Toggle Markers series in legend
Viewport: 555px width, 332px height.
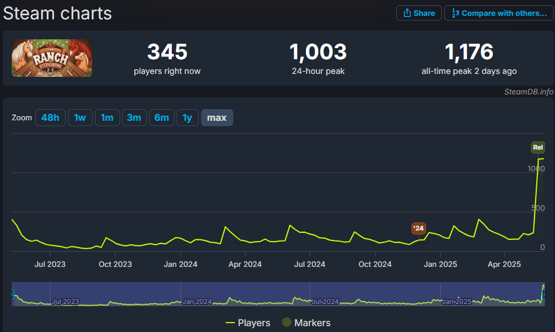(306, 323)
